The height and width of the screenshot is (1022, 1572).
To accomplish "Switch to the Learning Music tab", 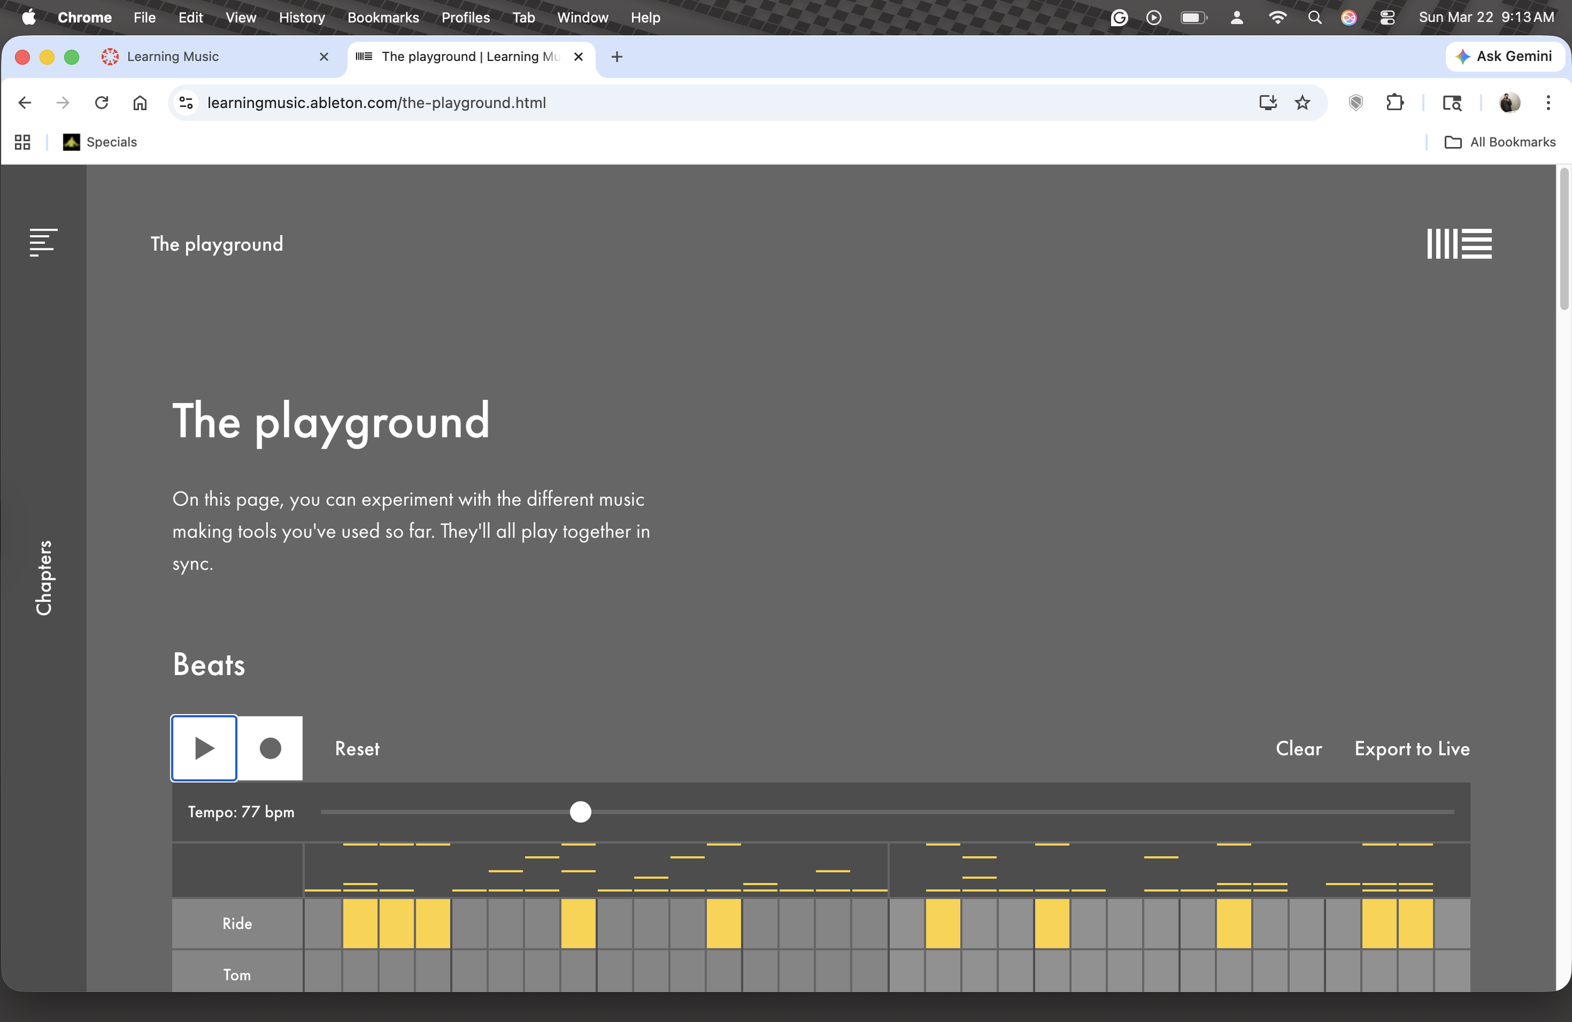I will tap(173, 57).
